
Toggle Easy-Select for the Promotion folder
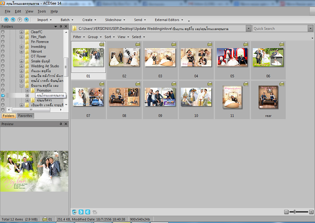(x=3, y=91)
